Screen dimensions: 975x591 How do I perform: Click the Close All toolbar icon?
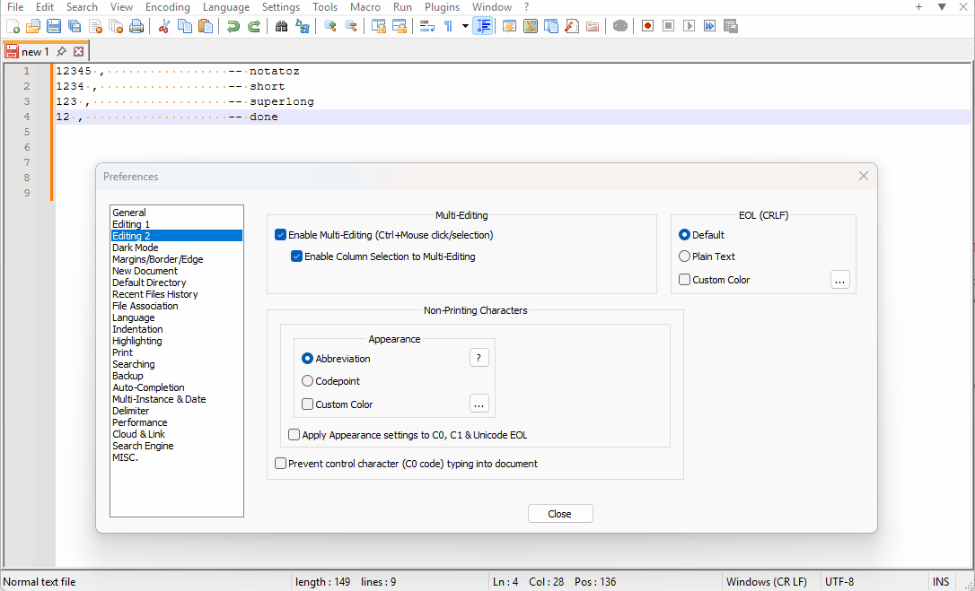(116, 26)
